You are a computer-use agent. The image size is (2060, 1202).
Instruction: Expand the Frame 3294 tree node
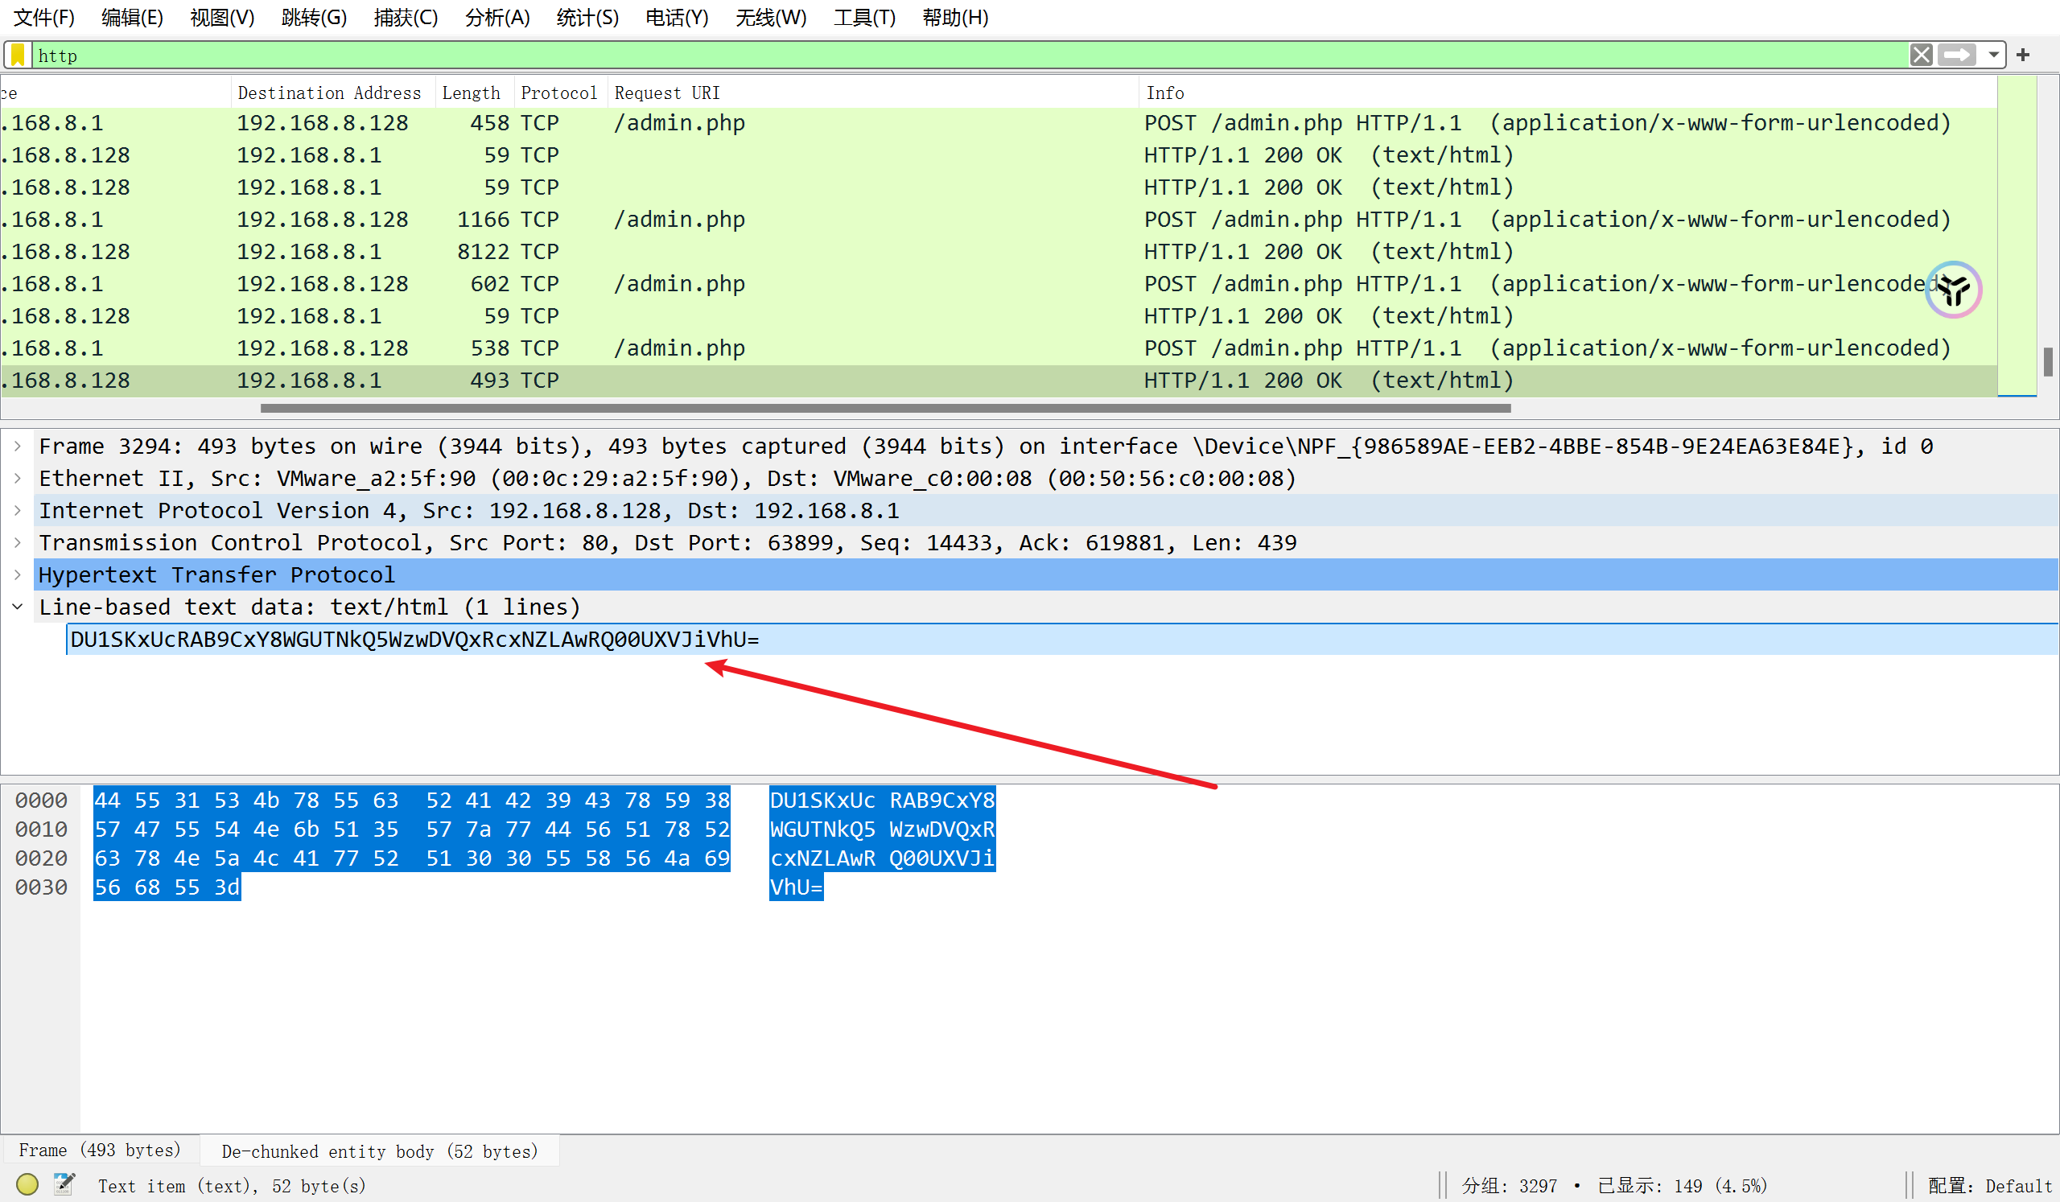point(18,447)
